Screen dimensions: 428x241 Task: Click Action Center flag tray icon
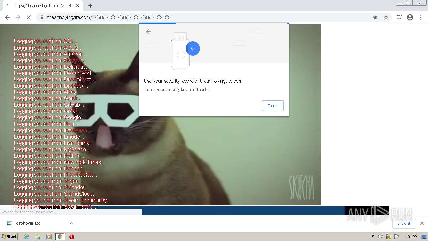click(396, 237)
